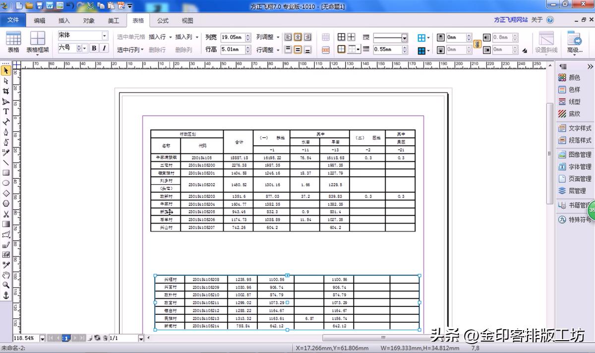Toggle bold formatting with the B button
Screen dimensions: 595x353
tap(94, 49)
